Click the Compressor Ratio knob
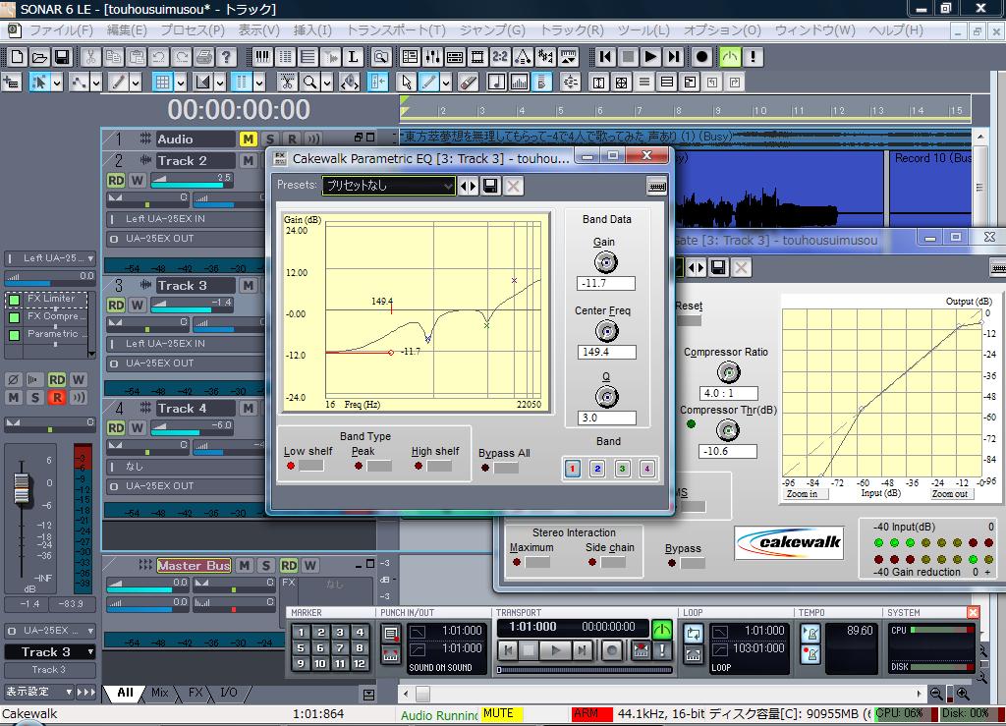This screenshot has height=726, width=1006. (x=728, y=372)
